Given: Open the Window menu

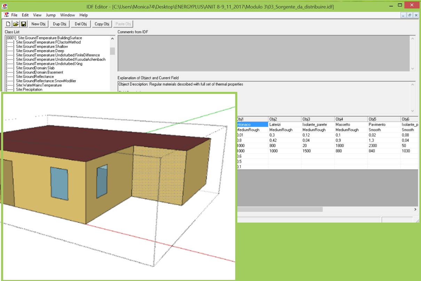Looking at the screenshot, I should (x=67, y=15).
